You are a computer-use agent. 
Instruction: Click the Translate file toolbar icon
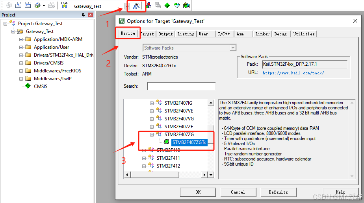tap(9, 5)
